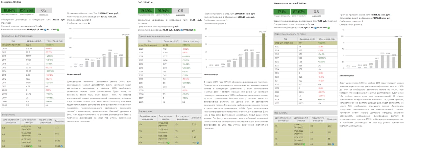Click 5.31 dividend in Магнитогорск 2018 row
421x151 pixels.
click(300, 54)
